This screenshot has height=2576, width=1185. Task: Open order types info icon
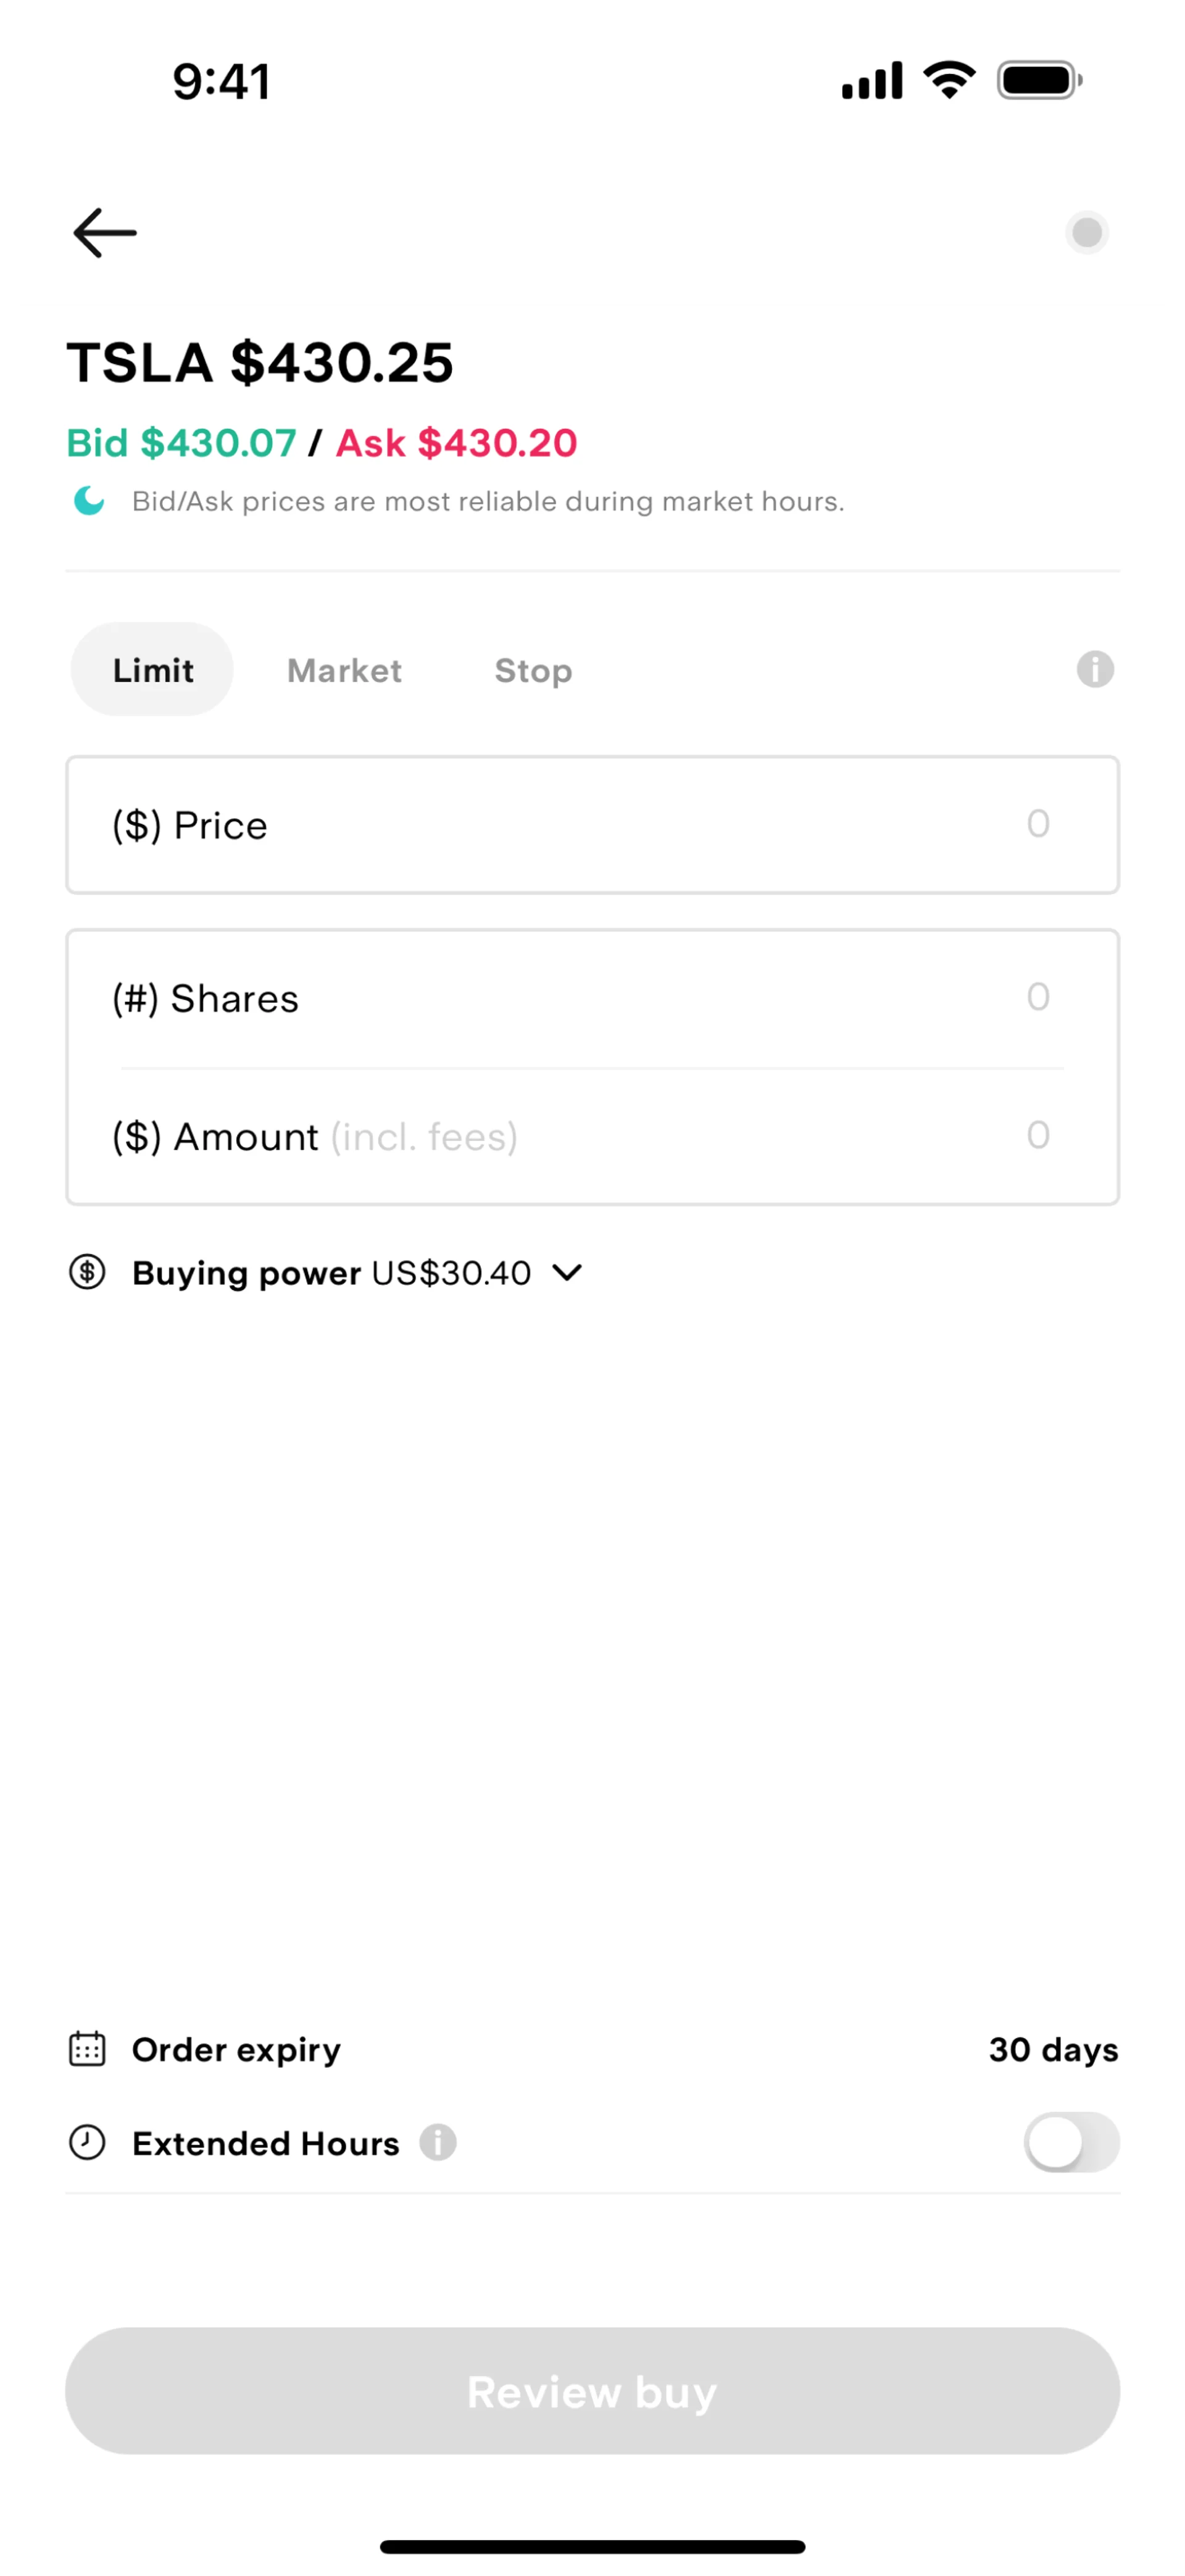click(1095, 669)
